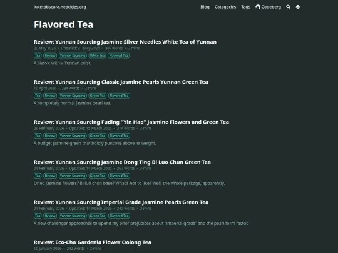Click the "10 April 2026" post date
Viewport: 338px width, 253px height.
point(45,89)
